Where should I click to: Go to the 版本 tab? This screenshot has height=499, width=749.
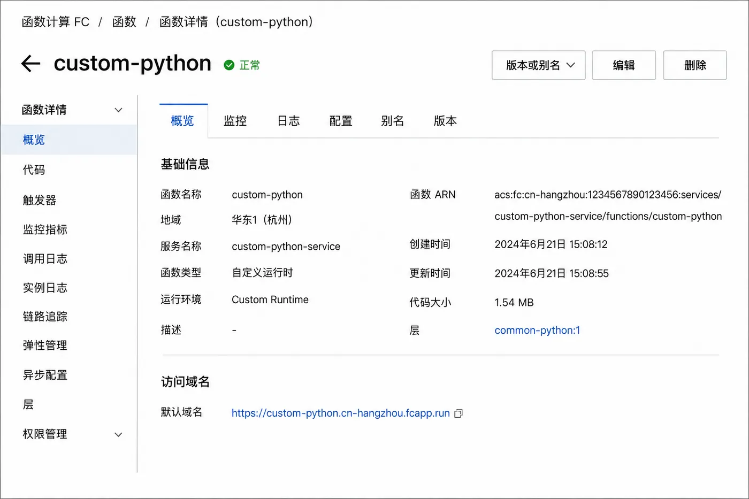point(445,121)
